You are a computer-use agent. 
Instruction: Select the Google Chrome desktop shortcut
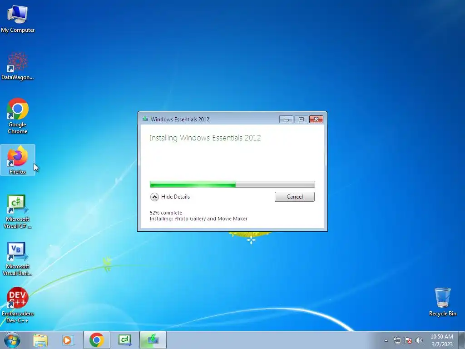[18, 116]
